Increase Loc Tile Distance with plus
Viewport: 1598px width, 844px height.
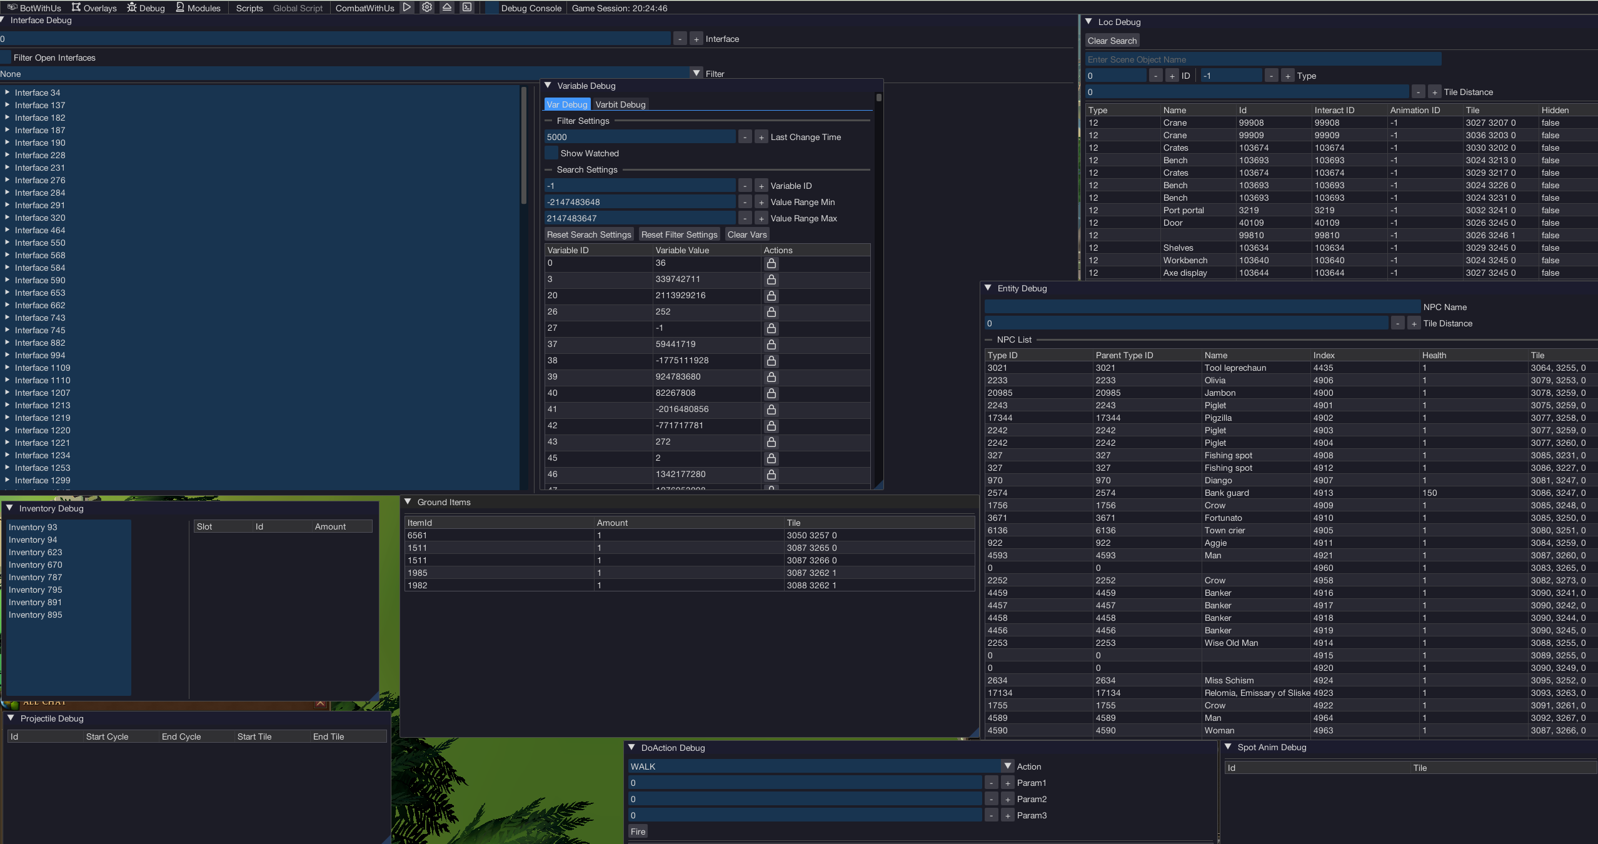coord(1434,92)
